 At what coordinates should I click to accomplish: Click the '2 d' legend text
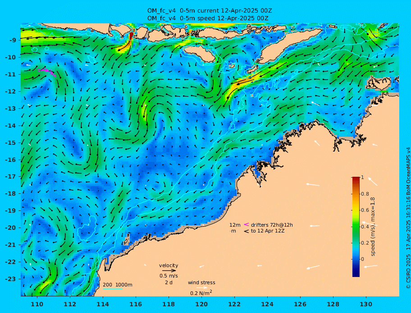coord(169,282)
